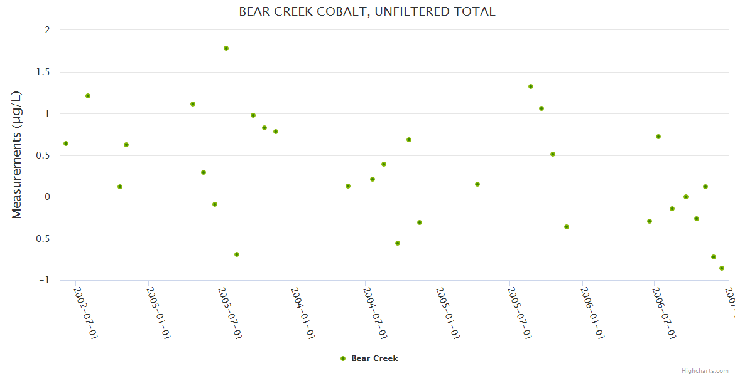735x376 pixels.
Task: Click the 2006-07-01 x-axis label
Action: pyautogui.click(x=665, y=313)
